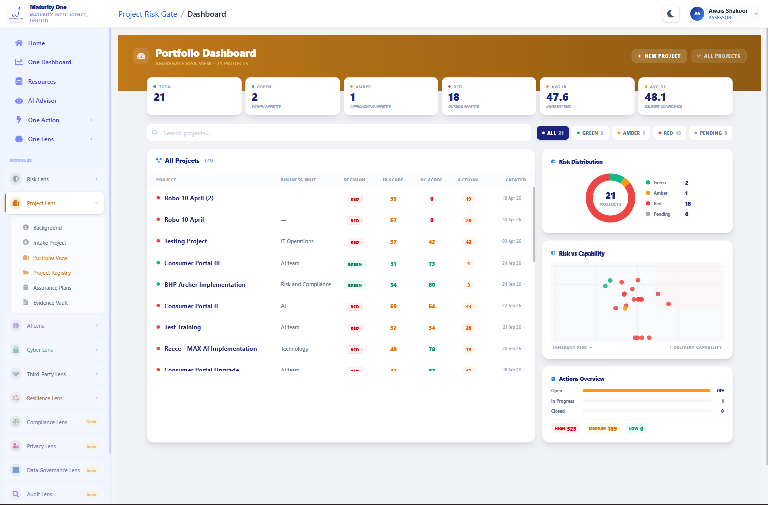768x505 pixels.
Task: Click the Resilience Lens recycle icon
Action: [16, 398]
